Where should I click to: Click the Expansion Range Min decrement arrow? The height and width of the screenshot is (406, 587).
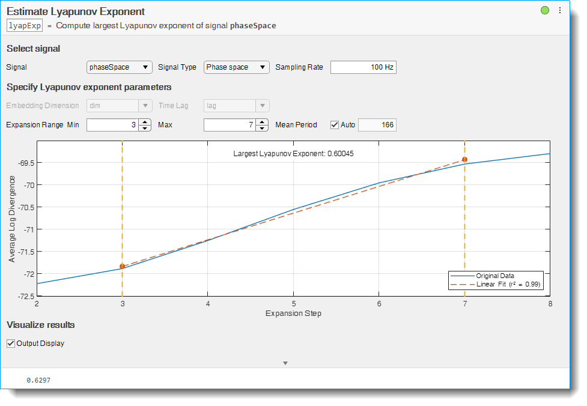[145, 127]
